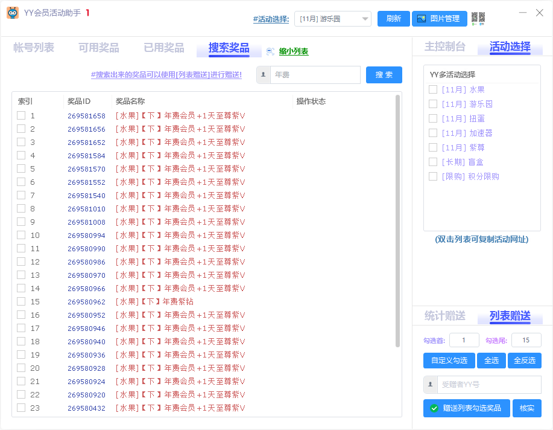
Task: Switch to the 统计赠送 tab
Action: click(444, 316)
